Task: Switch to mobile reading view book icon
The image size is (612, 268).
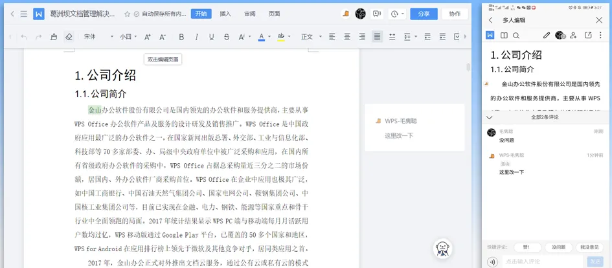Action: click(504, 36)
